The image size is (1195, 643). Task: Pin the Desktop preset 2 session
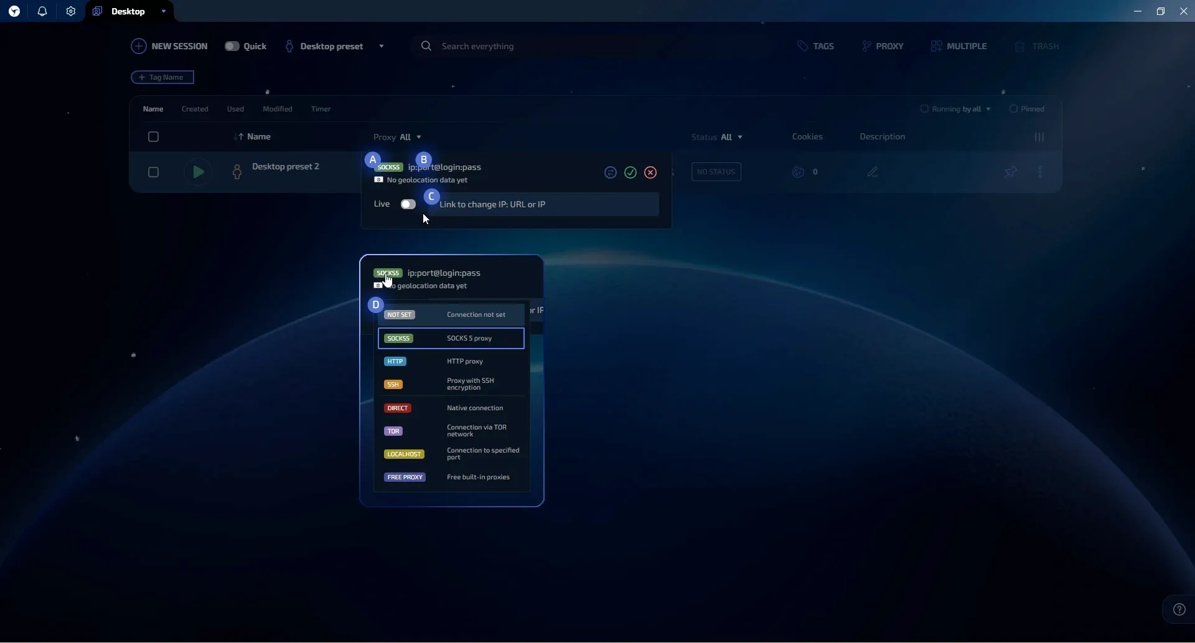[1011, 172]
